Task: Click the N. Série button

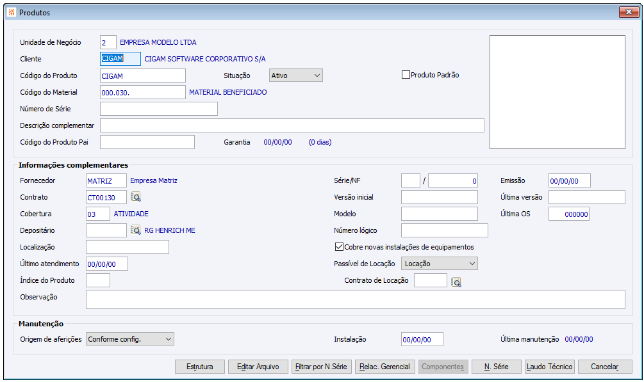Action: pyautogui.click(x=496, y=367)
